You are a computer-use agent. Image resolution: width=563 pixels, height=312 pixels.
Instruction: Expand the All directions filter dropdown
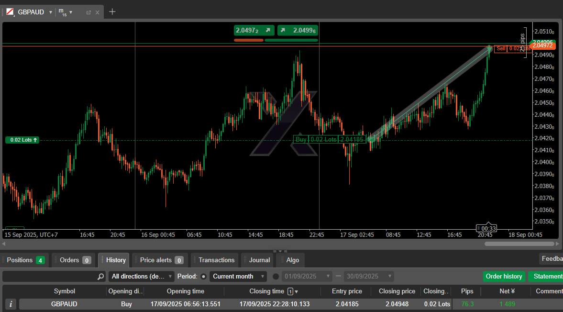[x=142, y=277]
